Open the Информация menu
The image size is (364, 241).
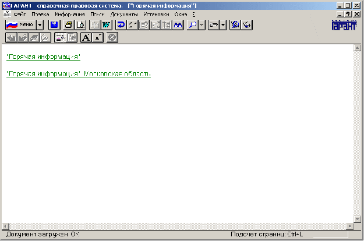70,15
